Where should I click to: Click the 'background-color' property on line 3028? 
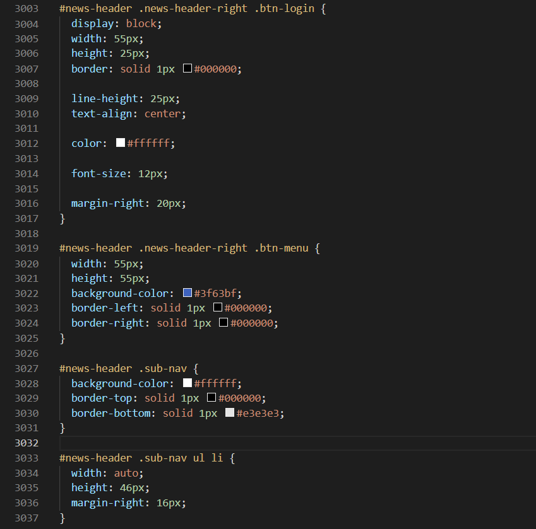click(x=120, y=383)
